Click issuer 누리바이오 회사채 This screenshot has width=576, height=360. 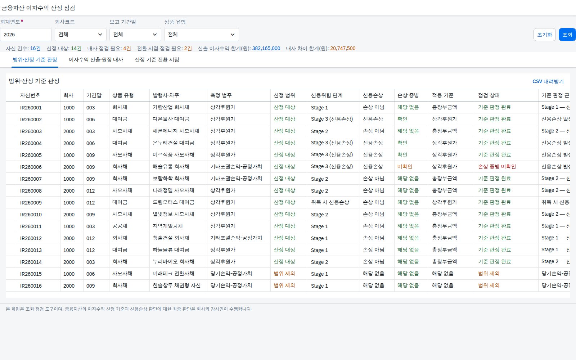pos(174,262)
